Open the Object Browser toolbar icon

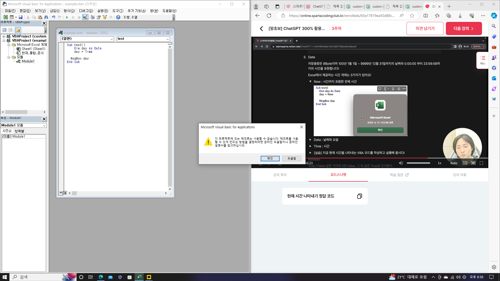(x=105, y=17)
